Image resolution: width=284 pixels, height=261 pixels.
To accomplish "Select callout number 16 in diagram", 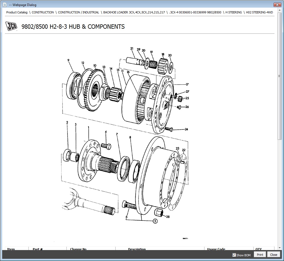I will coord(128,72).
